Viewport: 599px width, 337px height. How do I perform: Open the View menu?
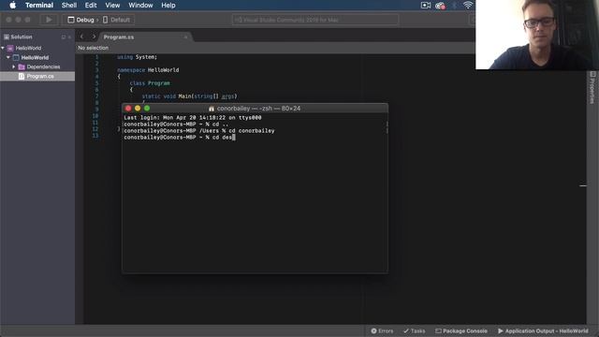tap(112, 6)
